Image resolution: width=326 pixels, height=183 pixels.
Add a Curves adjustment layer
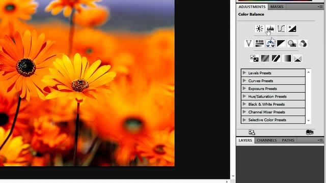281,28
